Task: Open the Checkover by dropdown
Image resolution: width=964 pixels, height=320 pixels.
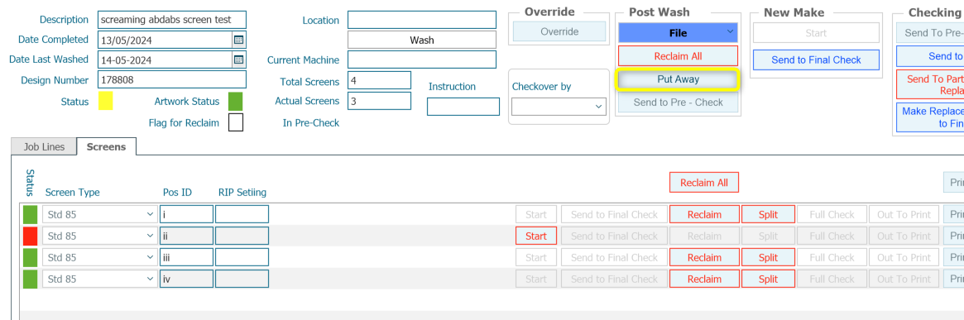Action: tap(559, 107)
